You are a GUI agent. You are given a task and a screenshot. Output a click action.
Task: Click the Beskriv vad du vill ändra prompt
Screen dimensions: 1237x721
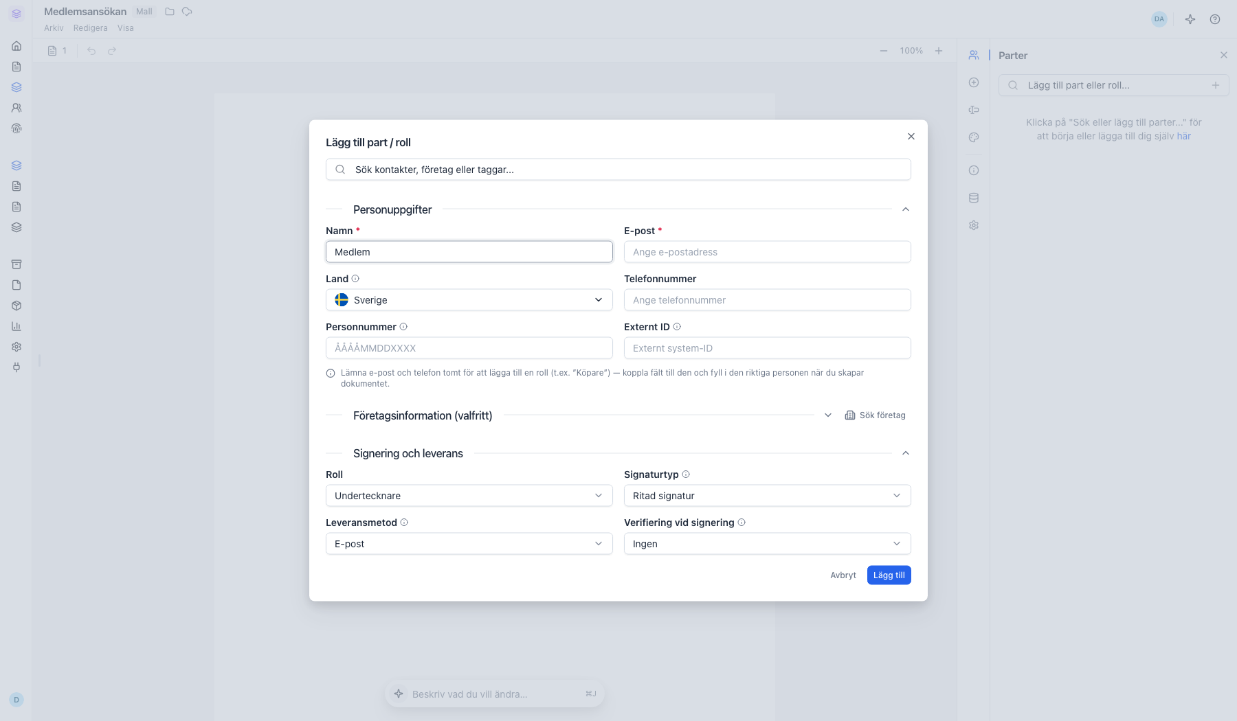495,694
